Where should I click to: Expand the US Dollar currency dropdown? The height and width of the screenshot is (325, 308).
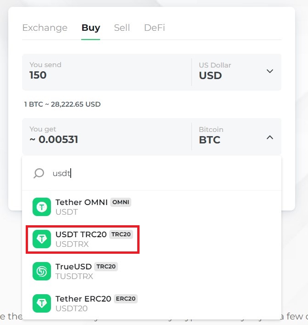click(270, 71)
